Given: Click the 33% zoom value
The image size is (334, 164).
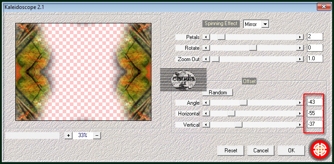Looking at the screenshot, I should (x=82, y=135).
